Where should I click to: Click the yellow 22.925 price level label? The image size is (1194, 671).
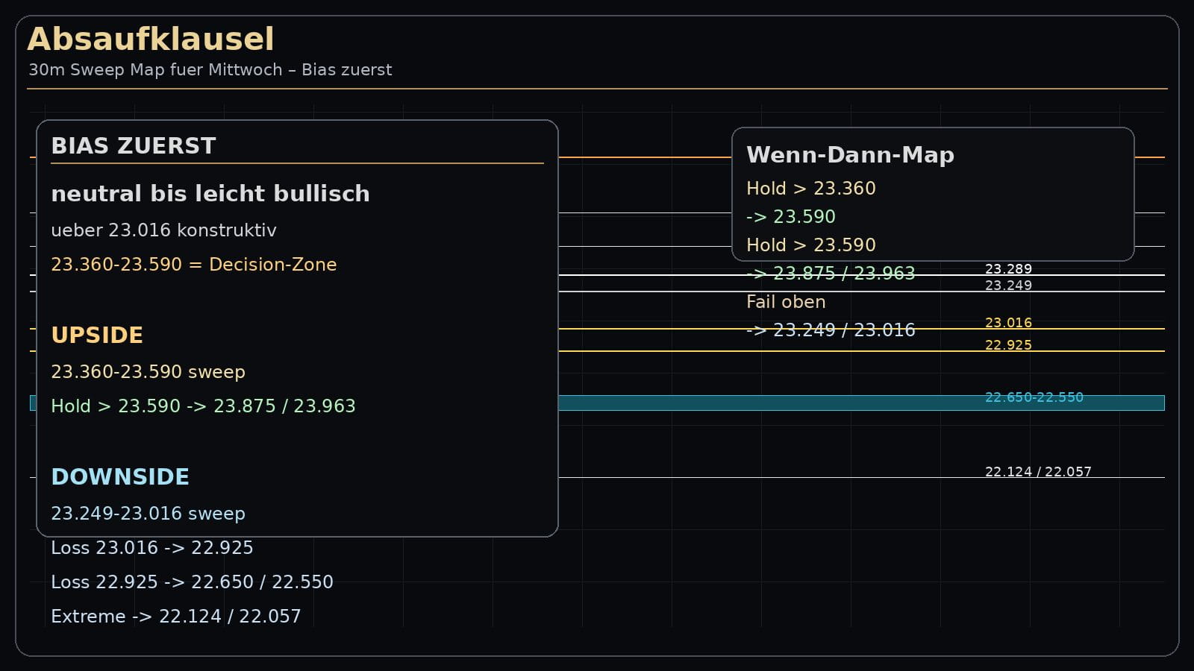(1008, 345)
